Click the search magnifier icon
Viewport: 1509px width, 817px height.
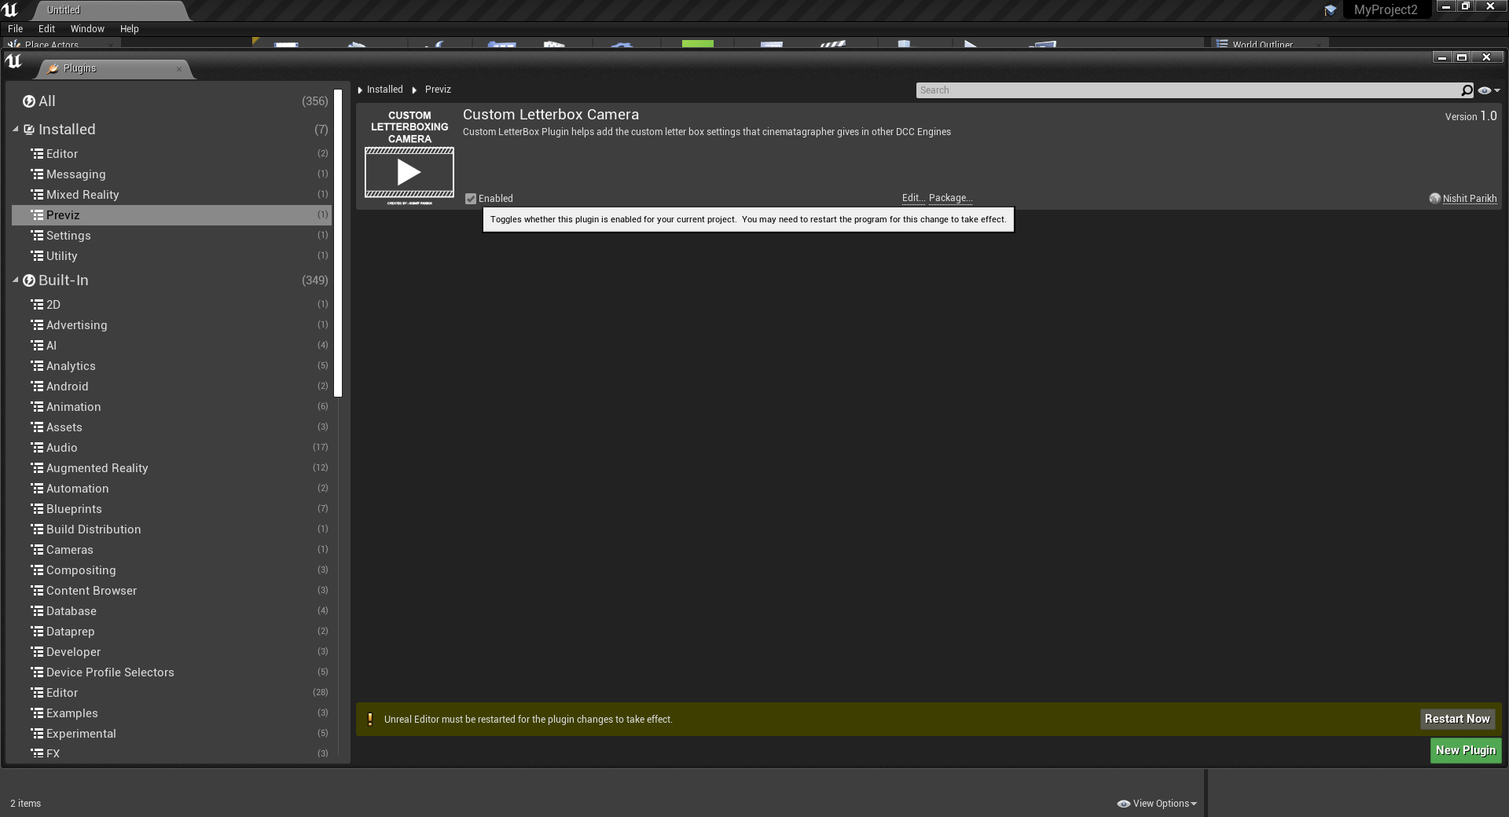1467,90
